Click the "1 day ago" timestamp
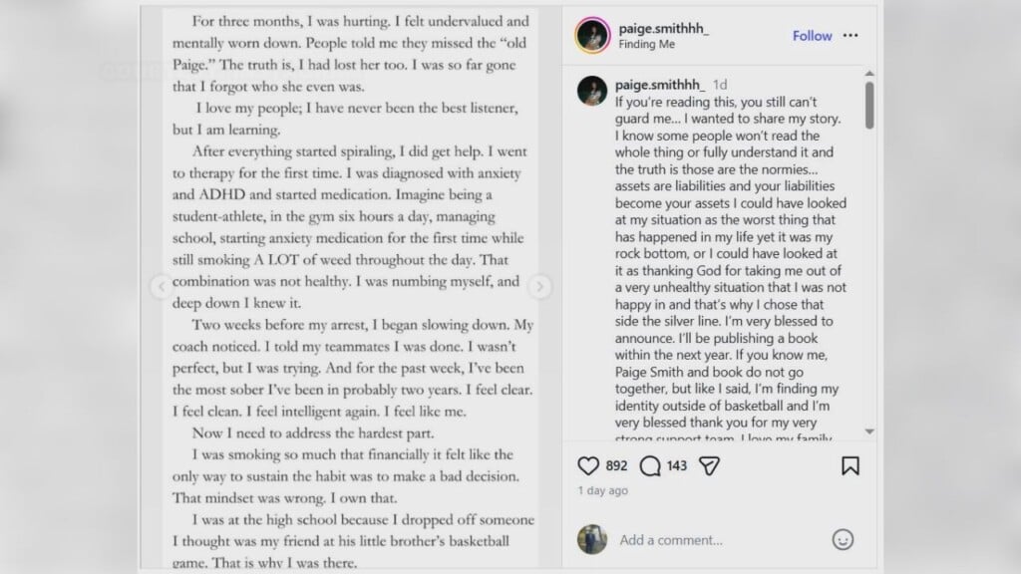The image size is (1021, 574). [602, 490]
